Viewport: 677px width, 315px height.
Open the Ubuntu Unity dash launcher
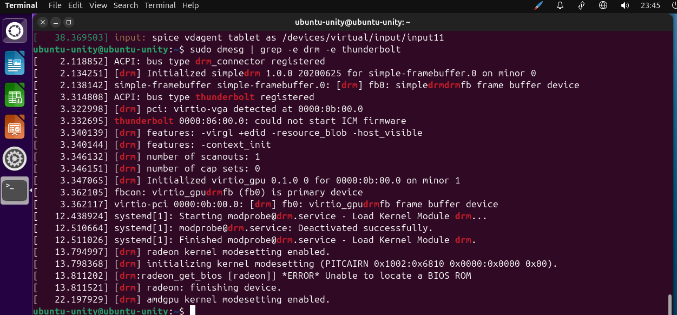tap(16, 30)
